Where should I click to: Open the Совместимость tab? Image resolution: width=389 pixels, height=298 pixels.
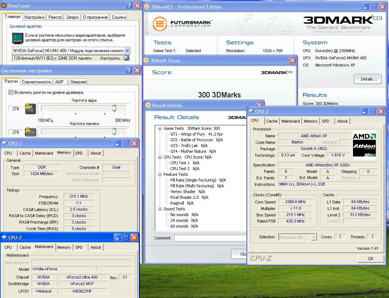point(36,82)
